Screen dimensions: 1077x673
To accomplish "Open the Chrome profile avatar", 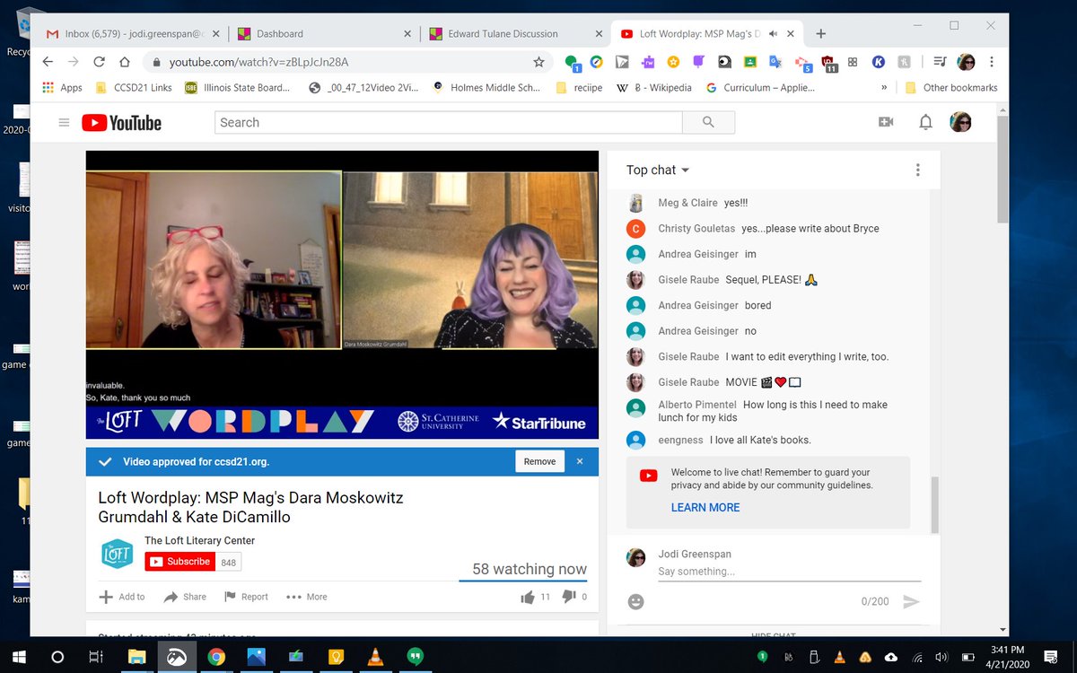I will point(967,62).
